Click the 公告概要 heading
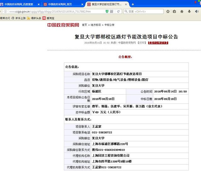201x177 pixels. pos(125,57)
